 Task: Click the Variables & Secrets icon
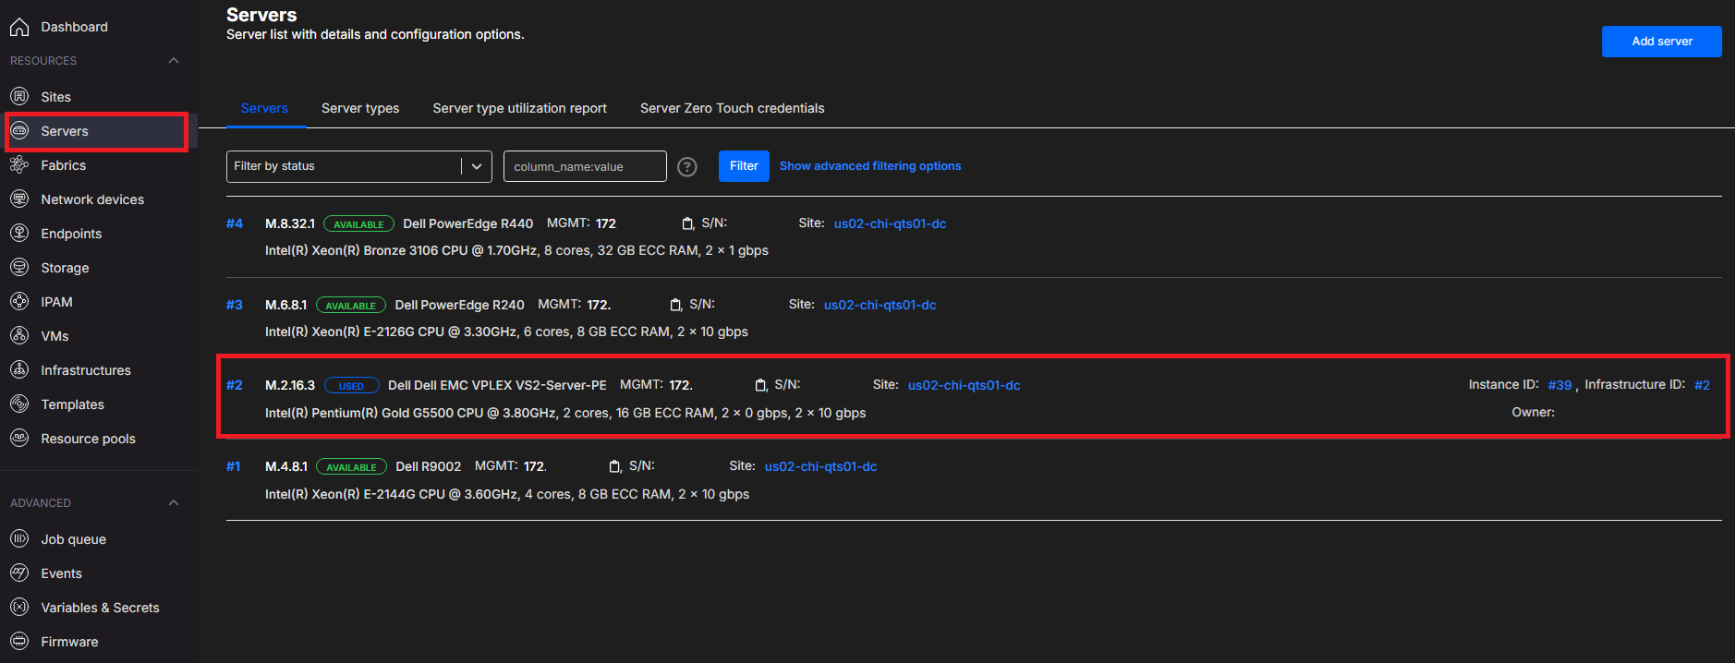click(19, 608)
